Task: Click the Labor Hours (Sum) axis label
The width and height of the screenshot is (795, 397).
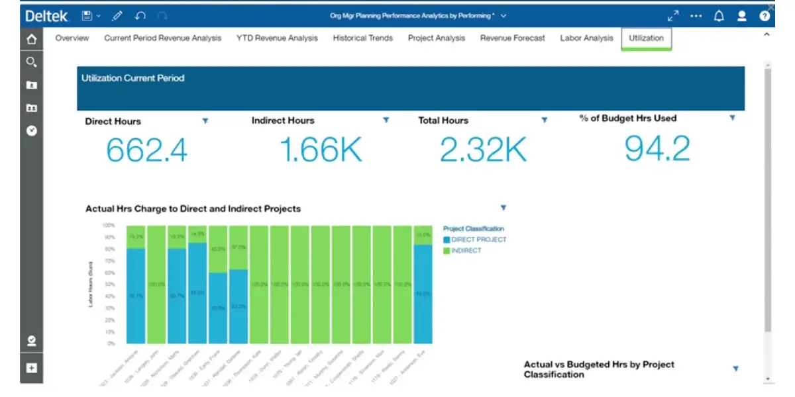Action: [x=90, y=285]
